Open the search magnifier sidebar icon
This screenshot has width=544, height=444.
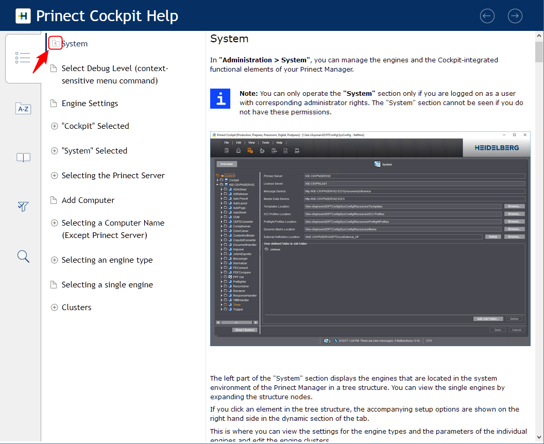point(23,256)
